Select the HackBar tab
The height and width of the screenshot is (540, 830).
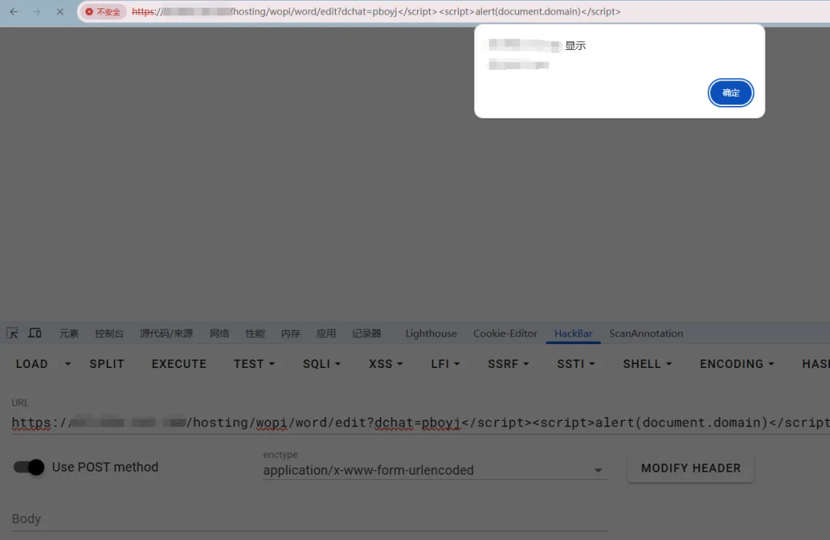(x=573, y=333)
